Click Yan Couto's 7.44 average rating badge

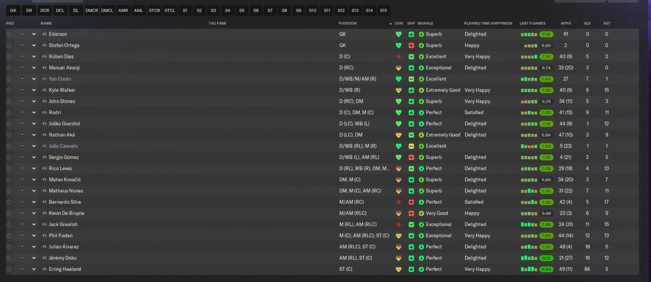(547, 79)
